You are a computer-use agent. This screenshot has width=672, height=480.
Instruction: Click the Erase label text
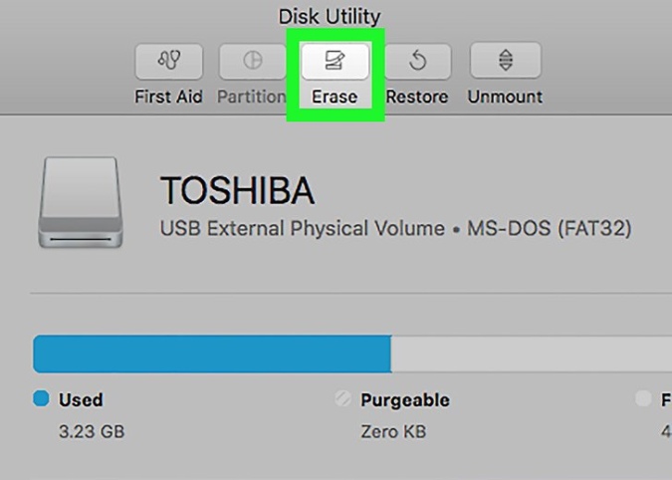(x=335, y=97)
